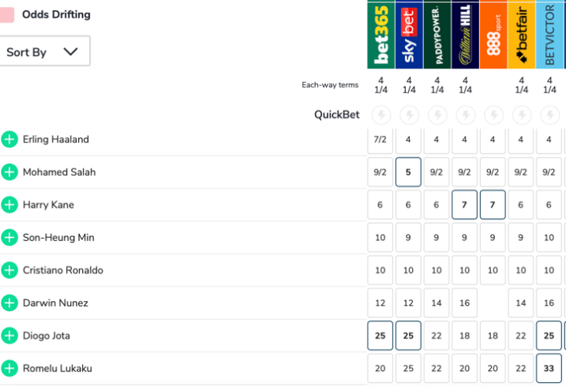Open the Sort By dropdown
The width and height of the screenshot is (566, 386).
click(x=43, y=52)
